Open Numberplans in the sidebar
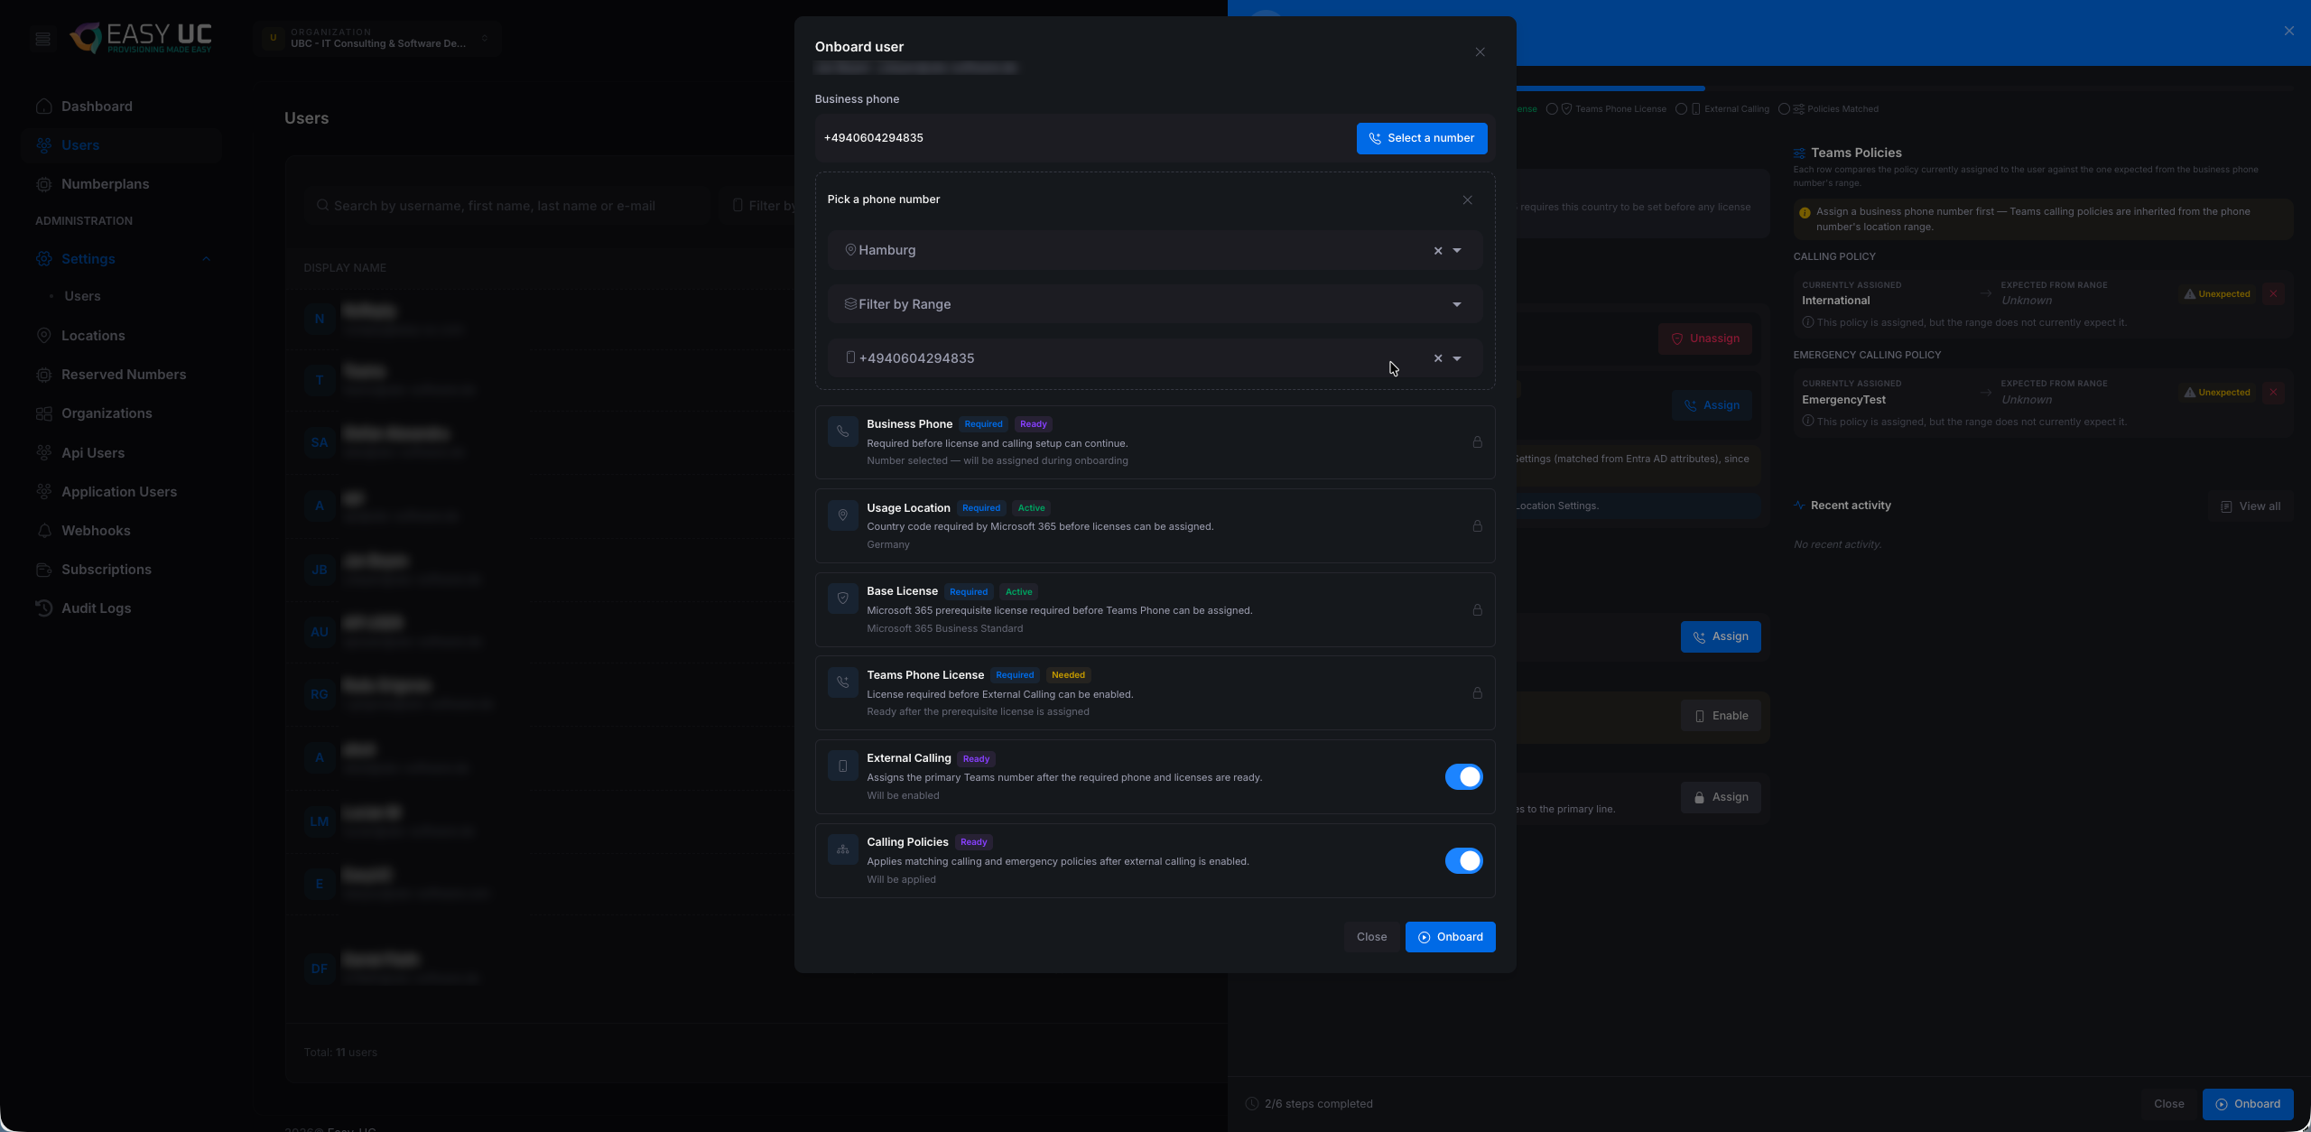Image resolution: width=2311 pixels, height=1132 pixels. pos(105,184)
